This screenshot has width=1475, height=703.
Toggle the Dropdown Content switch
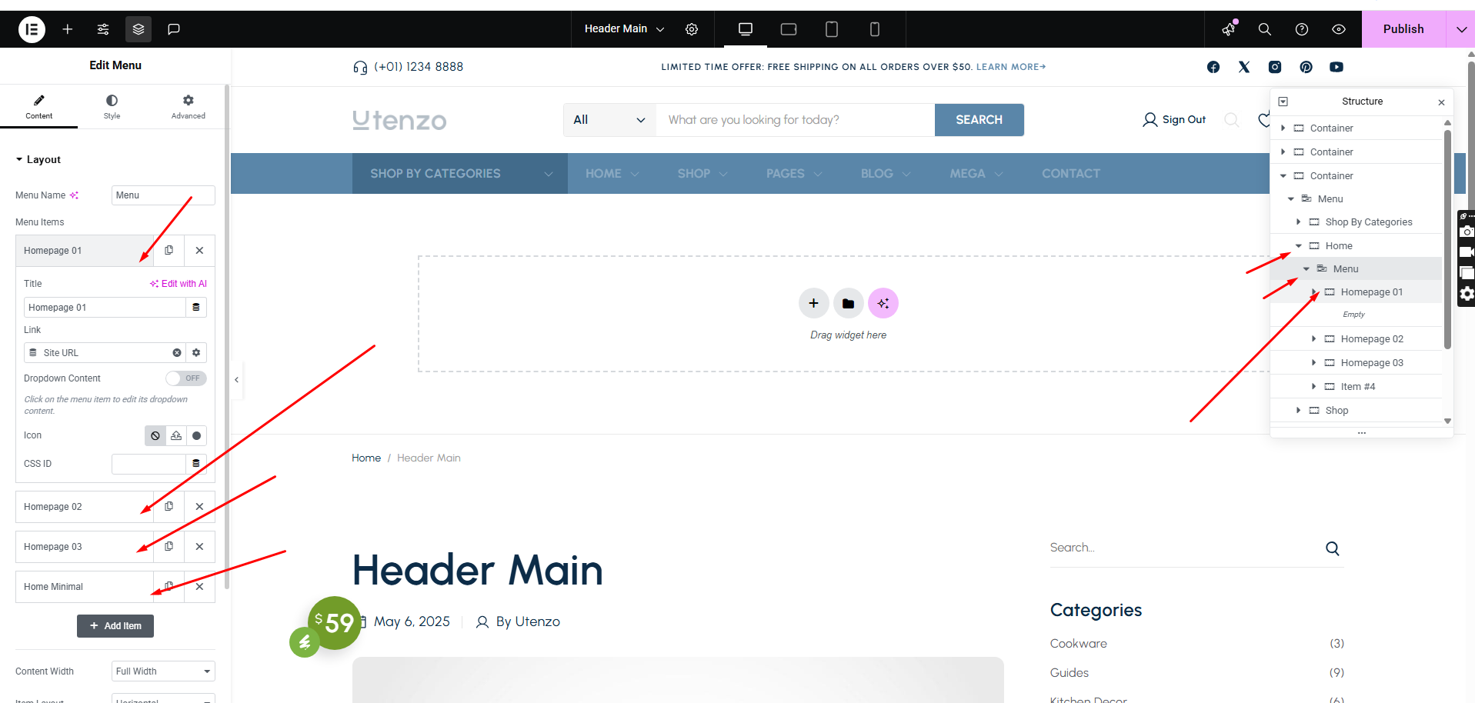[x=185, y=378]
